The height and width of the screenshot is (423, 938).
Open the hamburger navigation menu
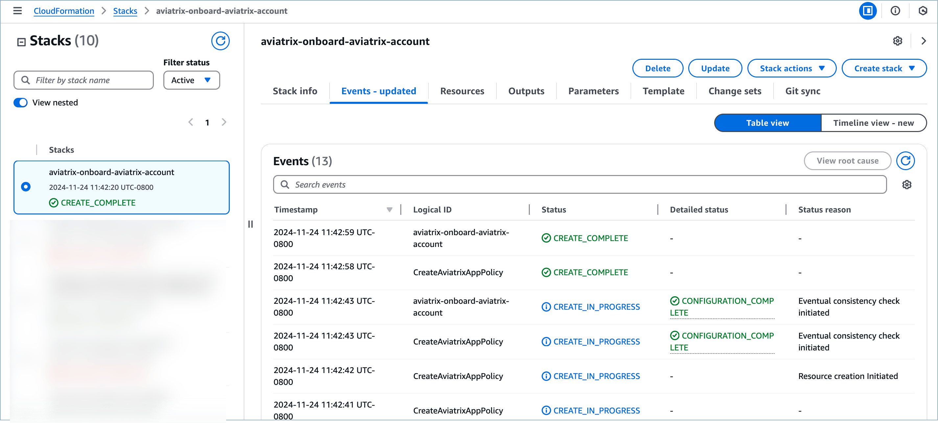[17, 11]
